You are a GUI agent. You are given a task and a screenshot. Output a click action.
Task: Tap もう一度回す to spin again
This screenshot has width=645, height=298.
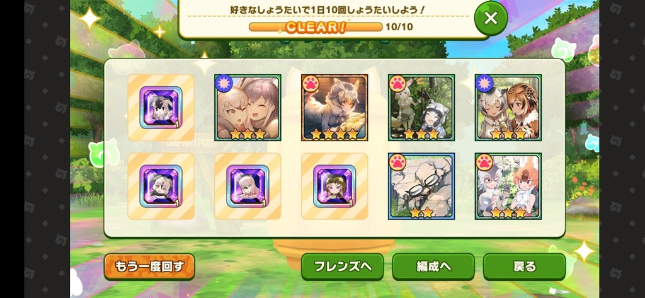tap(149, 266)
